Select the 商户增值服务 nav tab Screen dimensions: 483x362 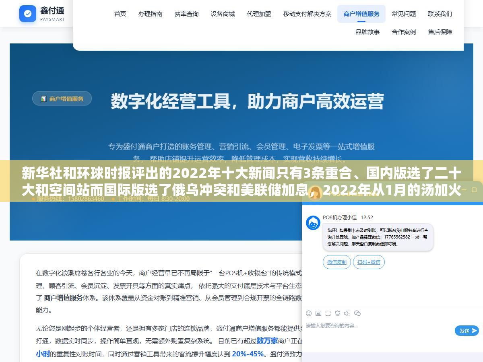(x=361, y=14)
